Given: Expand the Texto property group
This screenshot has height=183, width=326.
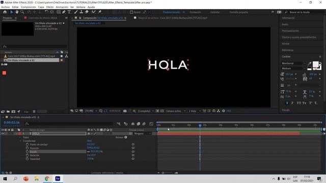Looking at the screenshot, I should point(20,137).
